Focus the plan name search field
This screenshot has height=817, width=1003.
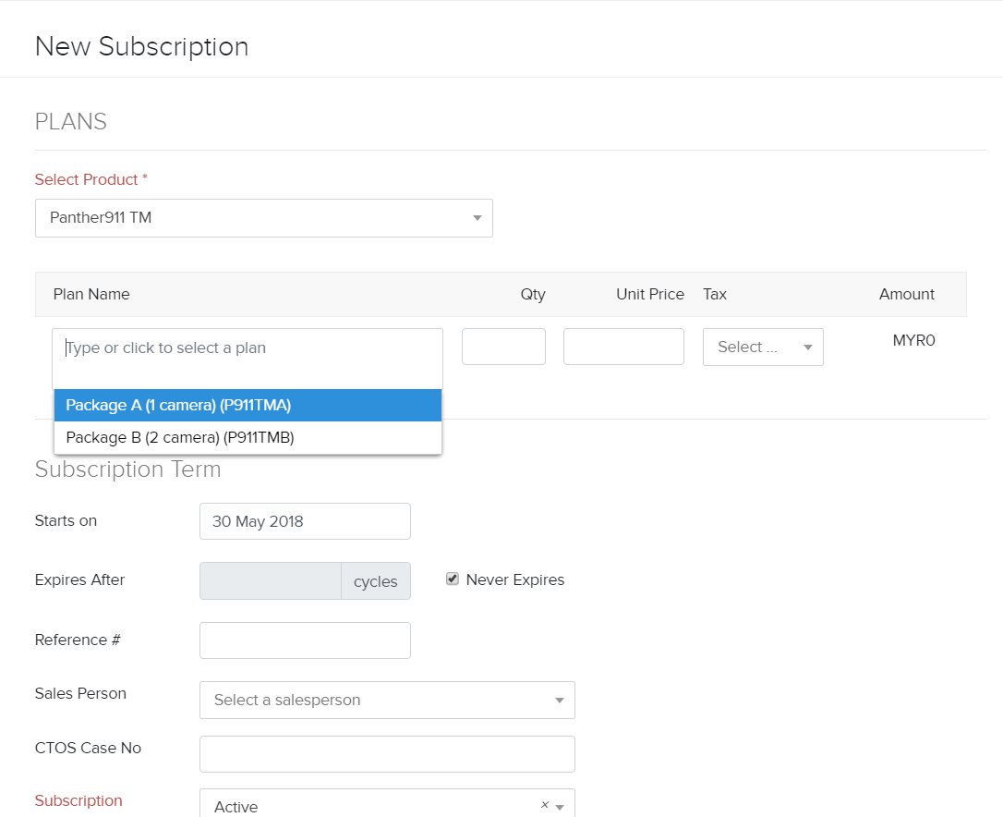pos(248,348)
